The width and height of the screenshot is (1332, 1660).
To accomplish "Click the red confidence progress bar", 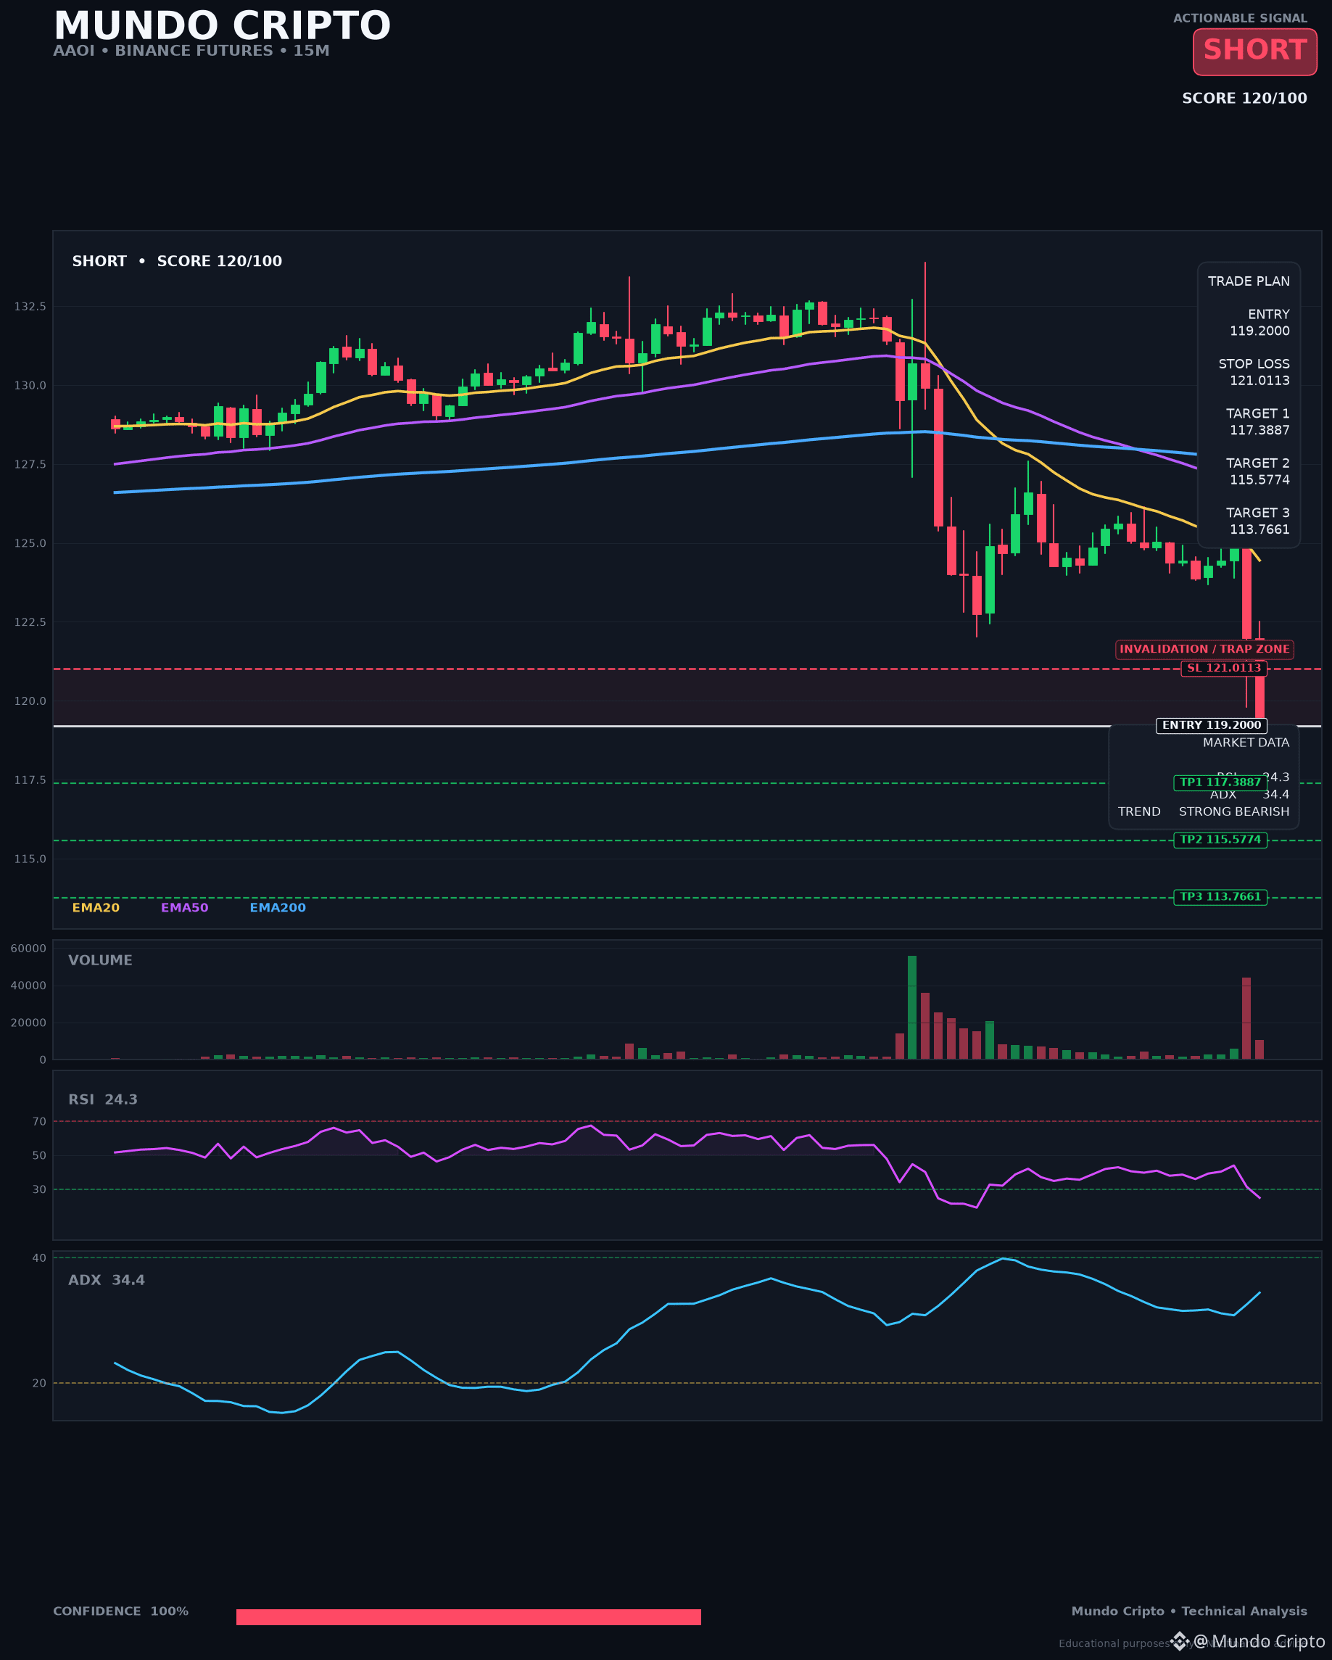I will coord(468,1617).
